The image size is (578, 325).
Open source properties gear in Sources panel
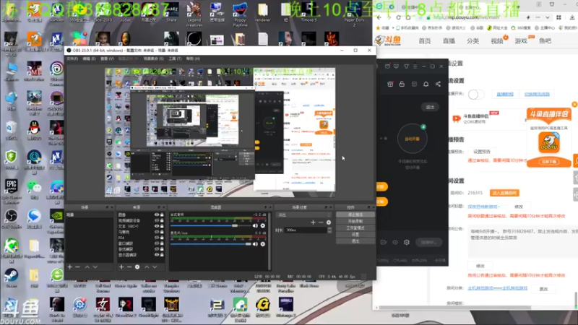137,266
